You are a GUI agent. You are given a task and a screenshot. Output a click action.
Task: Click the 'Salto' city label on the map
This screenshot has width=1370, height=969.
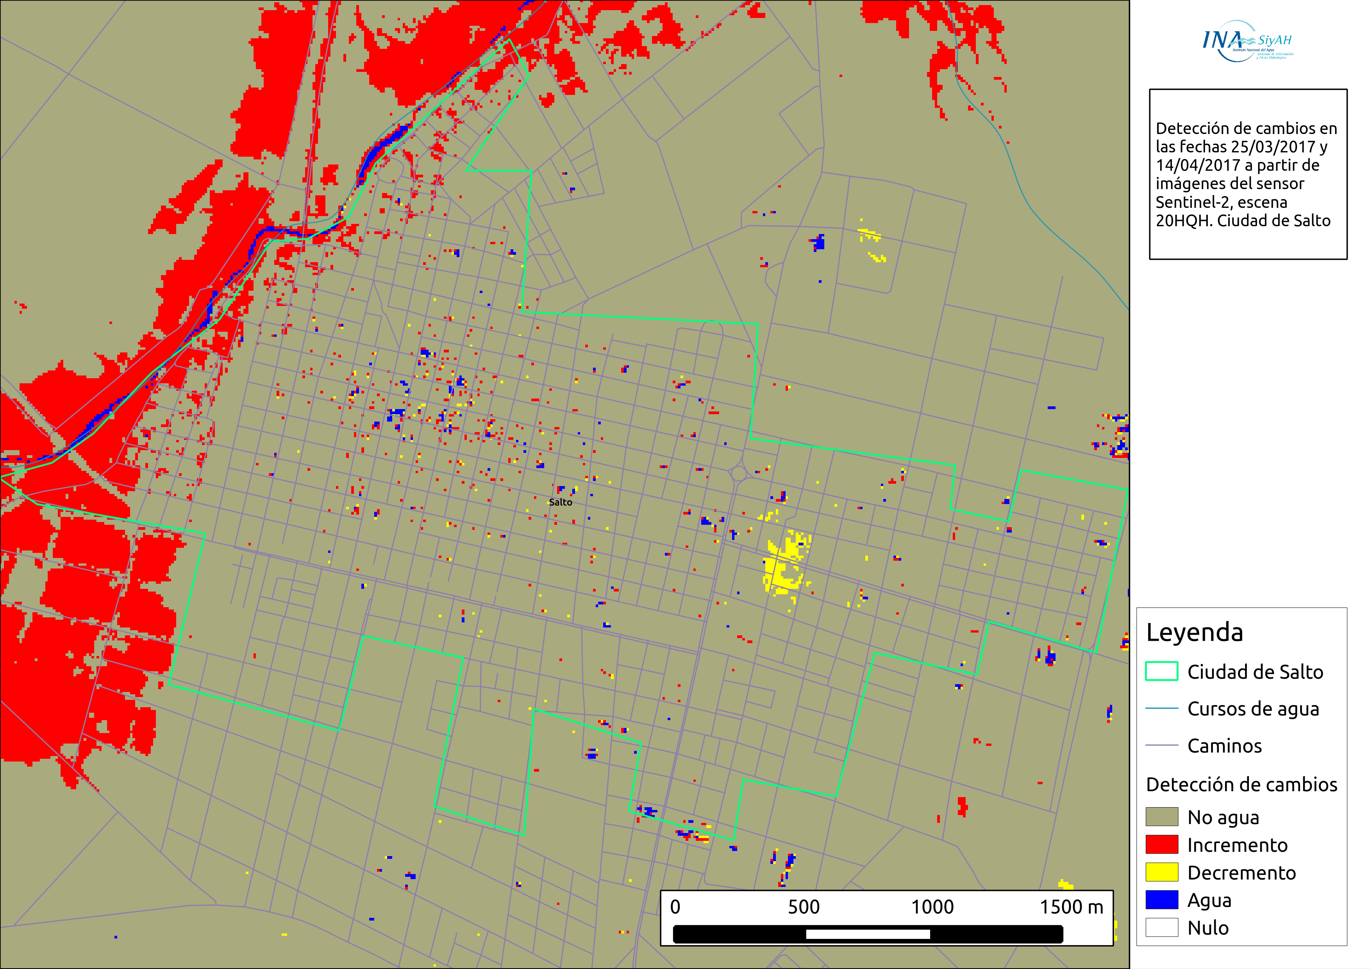pos(560,502)
